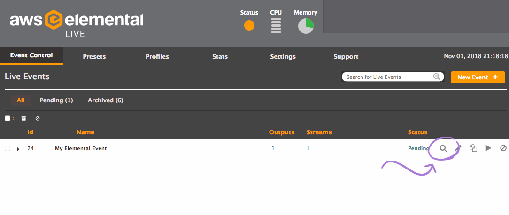Open the Presets tab
The width and height of the screenshot is (509, 215).
coord(94,56)
